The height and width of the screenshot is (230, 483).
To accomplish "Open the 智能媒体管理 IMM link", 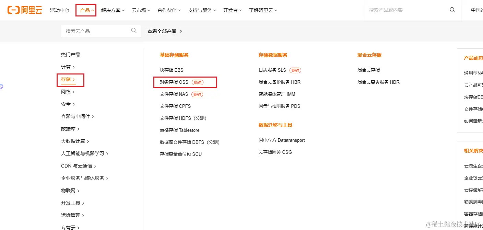I will click(x=277, y=94).
